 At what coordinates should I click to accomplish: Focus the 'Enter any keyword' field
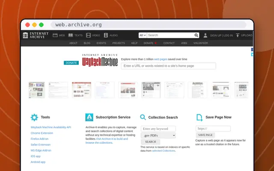[x=158, y=129]
